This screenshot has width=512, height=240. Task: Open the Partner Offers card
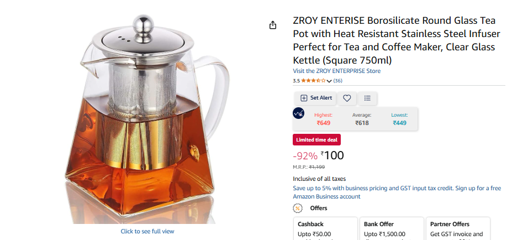click(x=458, y=228)
